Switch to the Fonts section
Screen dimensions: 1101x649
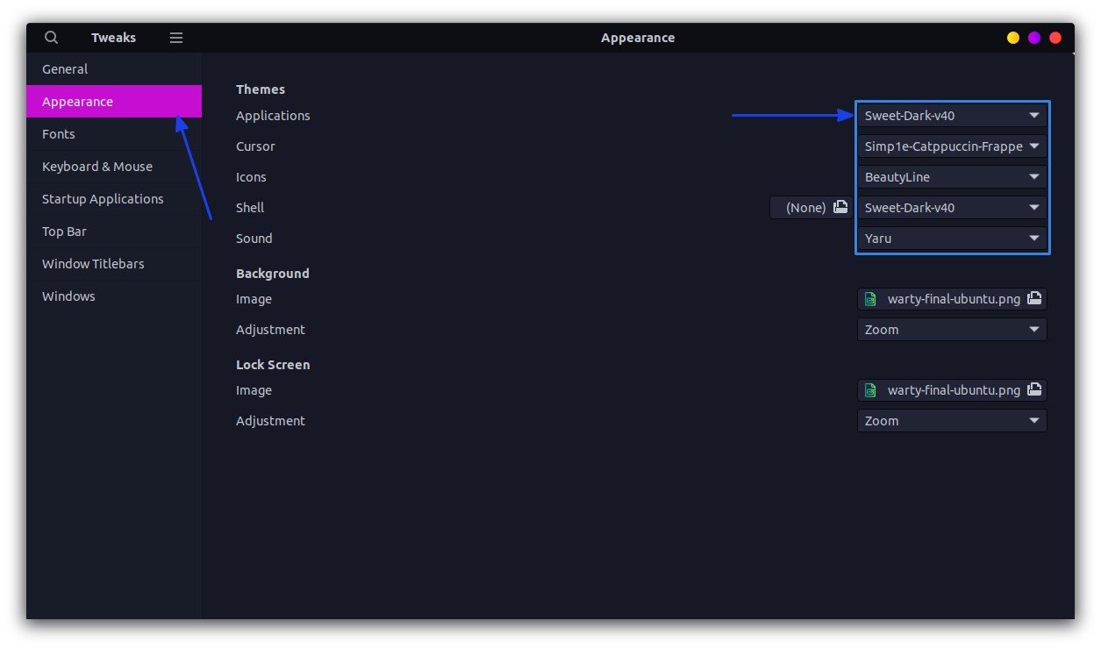[58, 133]
